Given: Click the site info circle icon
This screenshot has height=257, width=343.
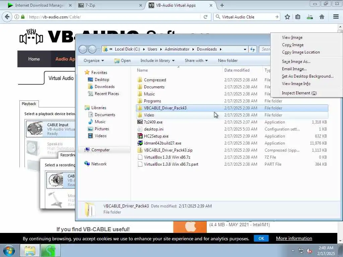Looking at the screenshot, I should pos(17,17).
